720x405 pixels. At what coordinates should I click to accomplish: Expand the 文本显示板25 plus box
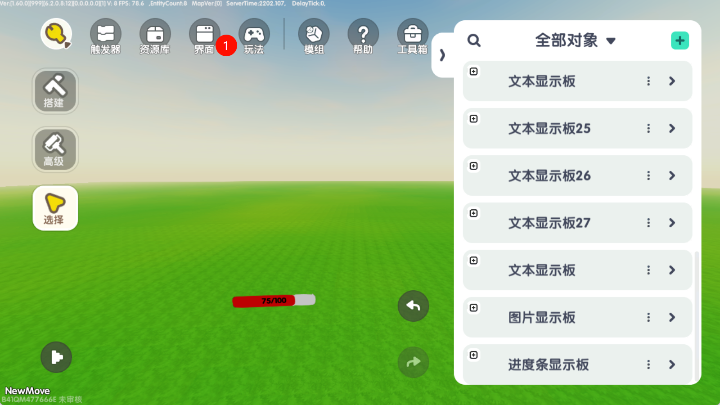[x=473, y=119]
